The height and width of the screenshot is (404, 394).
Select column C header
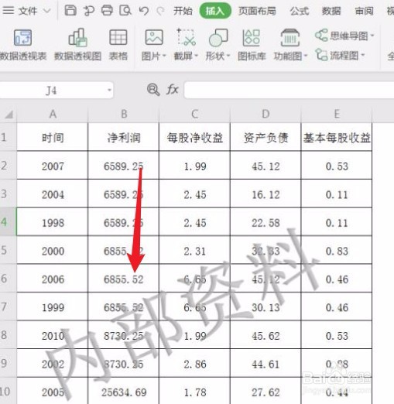(195, 114)
